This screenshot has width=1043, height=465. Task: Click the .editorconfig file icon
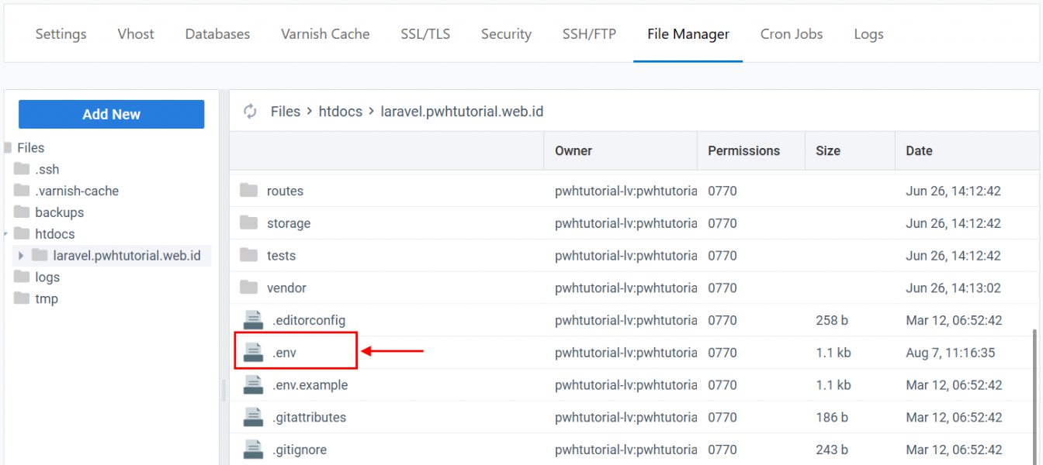coord(253,320)
